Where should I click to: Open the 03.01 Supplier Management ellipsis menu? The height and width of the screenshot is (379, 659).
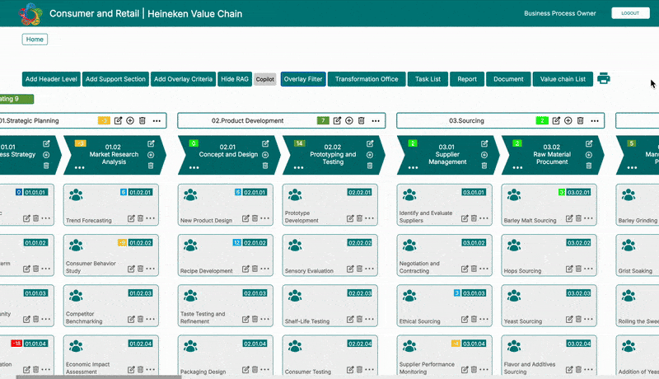[414, 167]
